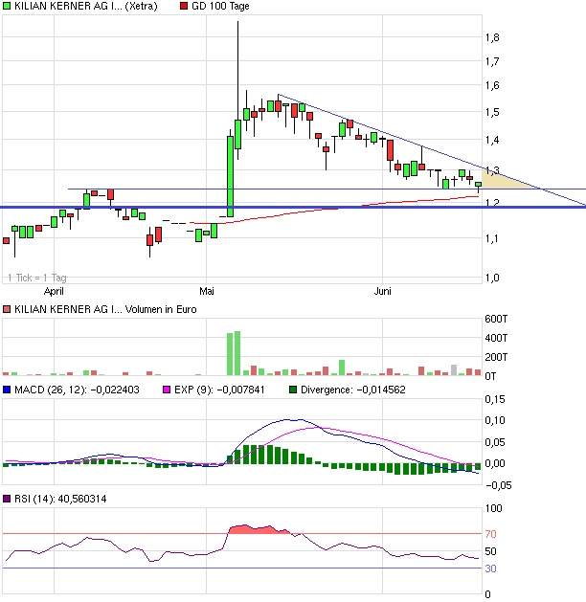The image size is (586, 602).
Task: Click the red Volumen in Euro legend swatch
Action: tap(7, 309)
